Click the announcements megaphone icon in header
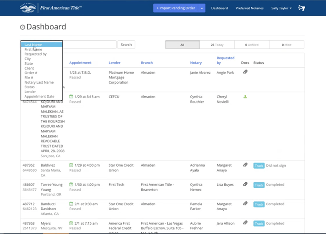The height and width of the screenshot is (234, 326). (x=301, y=8)
